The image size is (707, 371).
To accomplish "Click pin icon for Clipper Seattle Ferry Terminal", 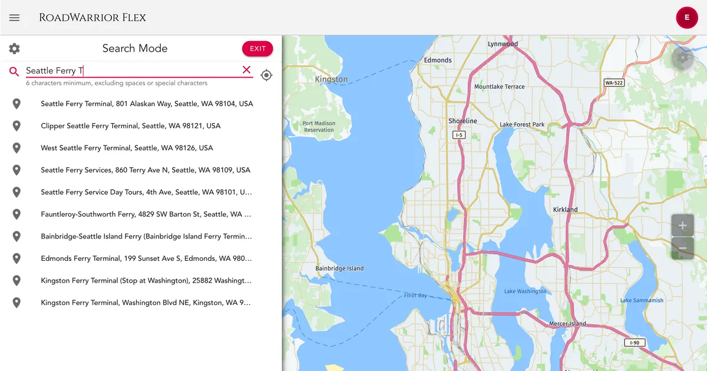I will click(16, 126).
